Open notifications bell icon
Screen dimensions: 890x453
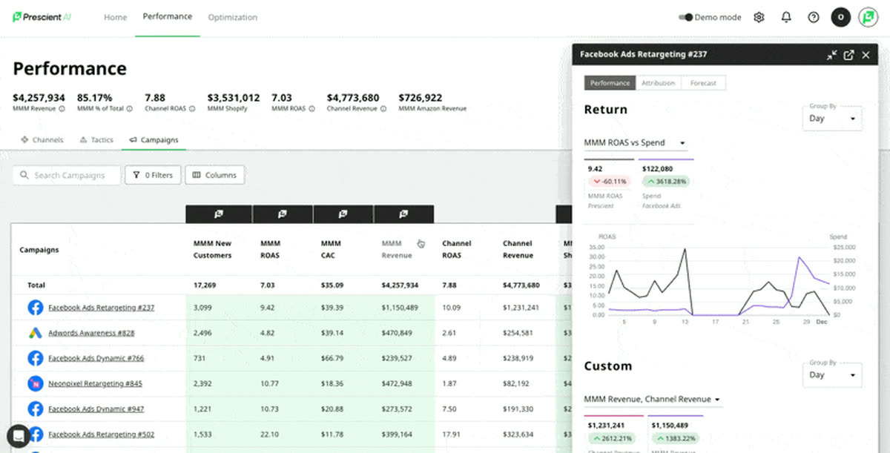click(786, 17)
